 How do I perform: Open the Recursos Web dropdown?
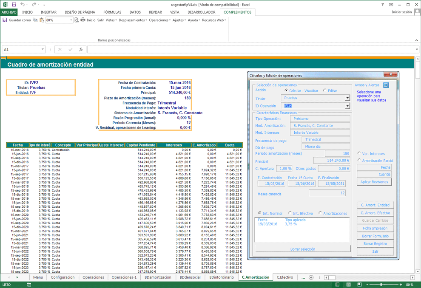[214, 20]
